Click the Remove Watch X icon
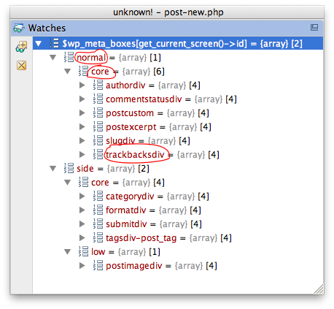The height and width of the screenshot is (309, 334). pyautogui.click(x=21, y=66)
